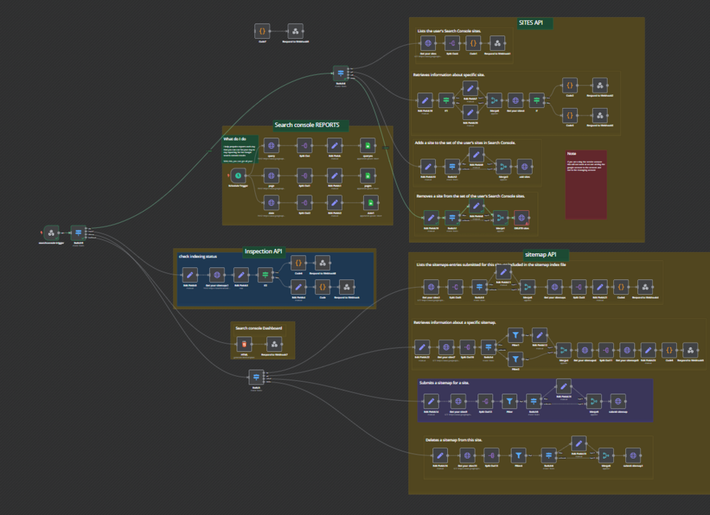
Task: Select Respond to Webhook node beside Code7
Action: [295, 31]
